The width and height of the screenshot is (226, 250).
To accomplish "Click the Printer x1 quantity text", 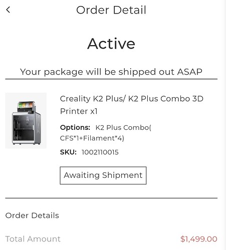I will click(79, 111).
